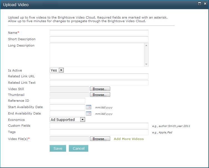The width and height of the screenshot is (209, 168).
Task: Click the 'e.g., Apple,iPad' hint text
Action: tap(162, 132)
